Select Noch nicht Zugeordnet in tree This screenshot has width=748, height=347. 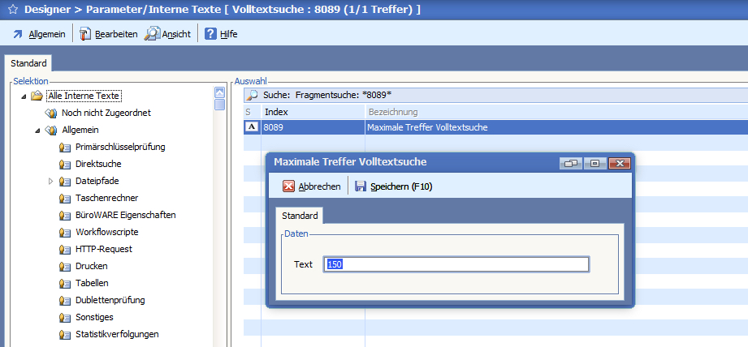pos(106,113)
